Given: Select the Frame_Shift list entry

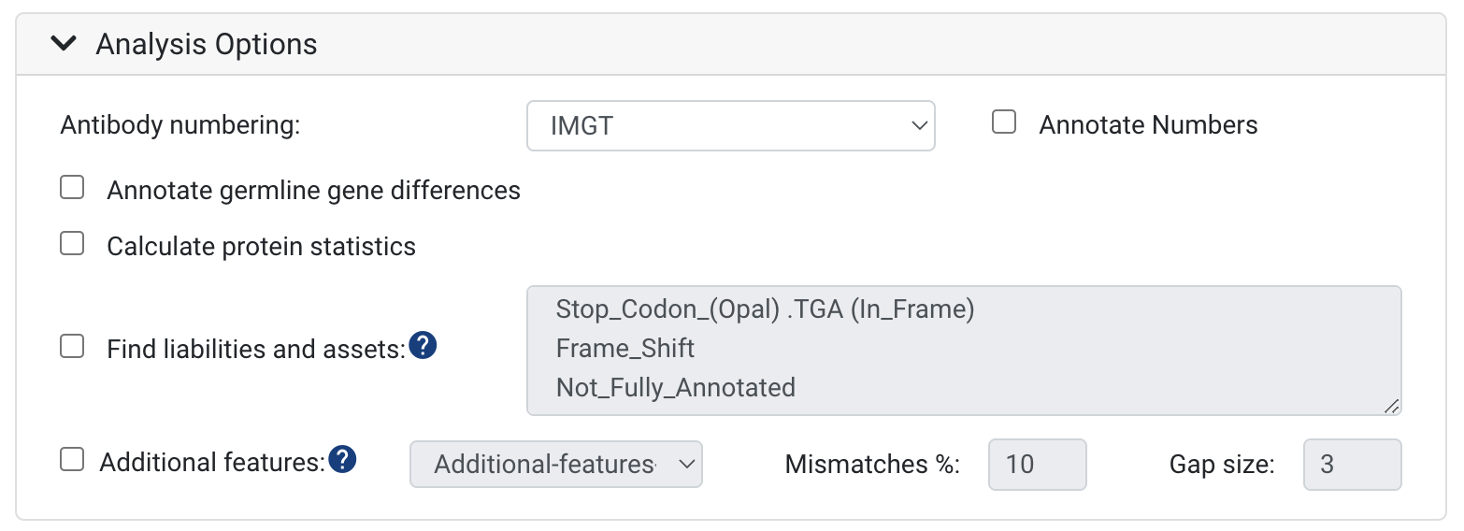Looking at the screenshot, I should [625, 349].
